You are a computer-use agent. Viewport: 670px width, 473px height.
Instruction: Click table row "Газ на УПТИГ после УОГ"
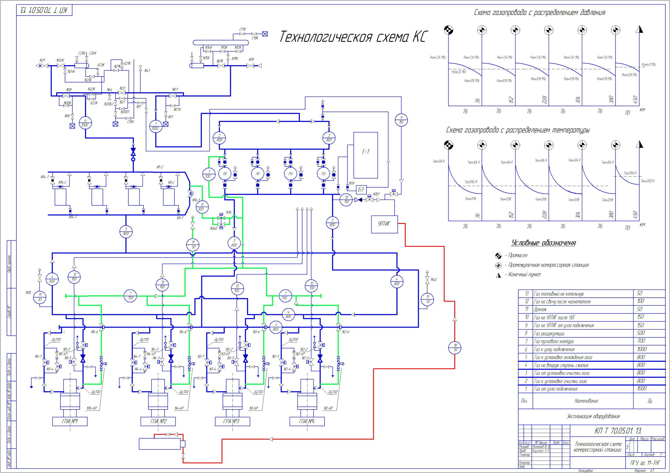point(592,317)
